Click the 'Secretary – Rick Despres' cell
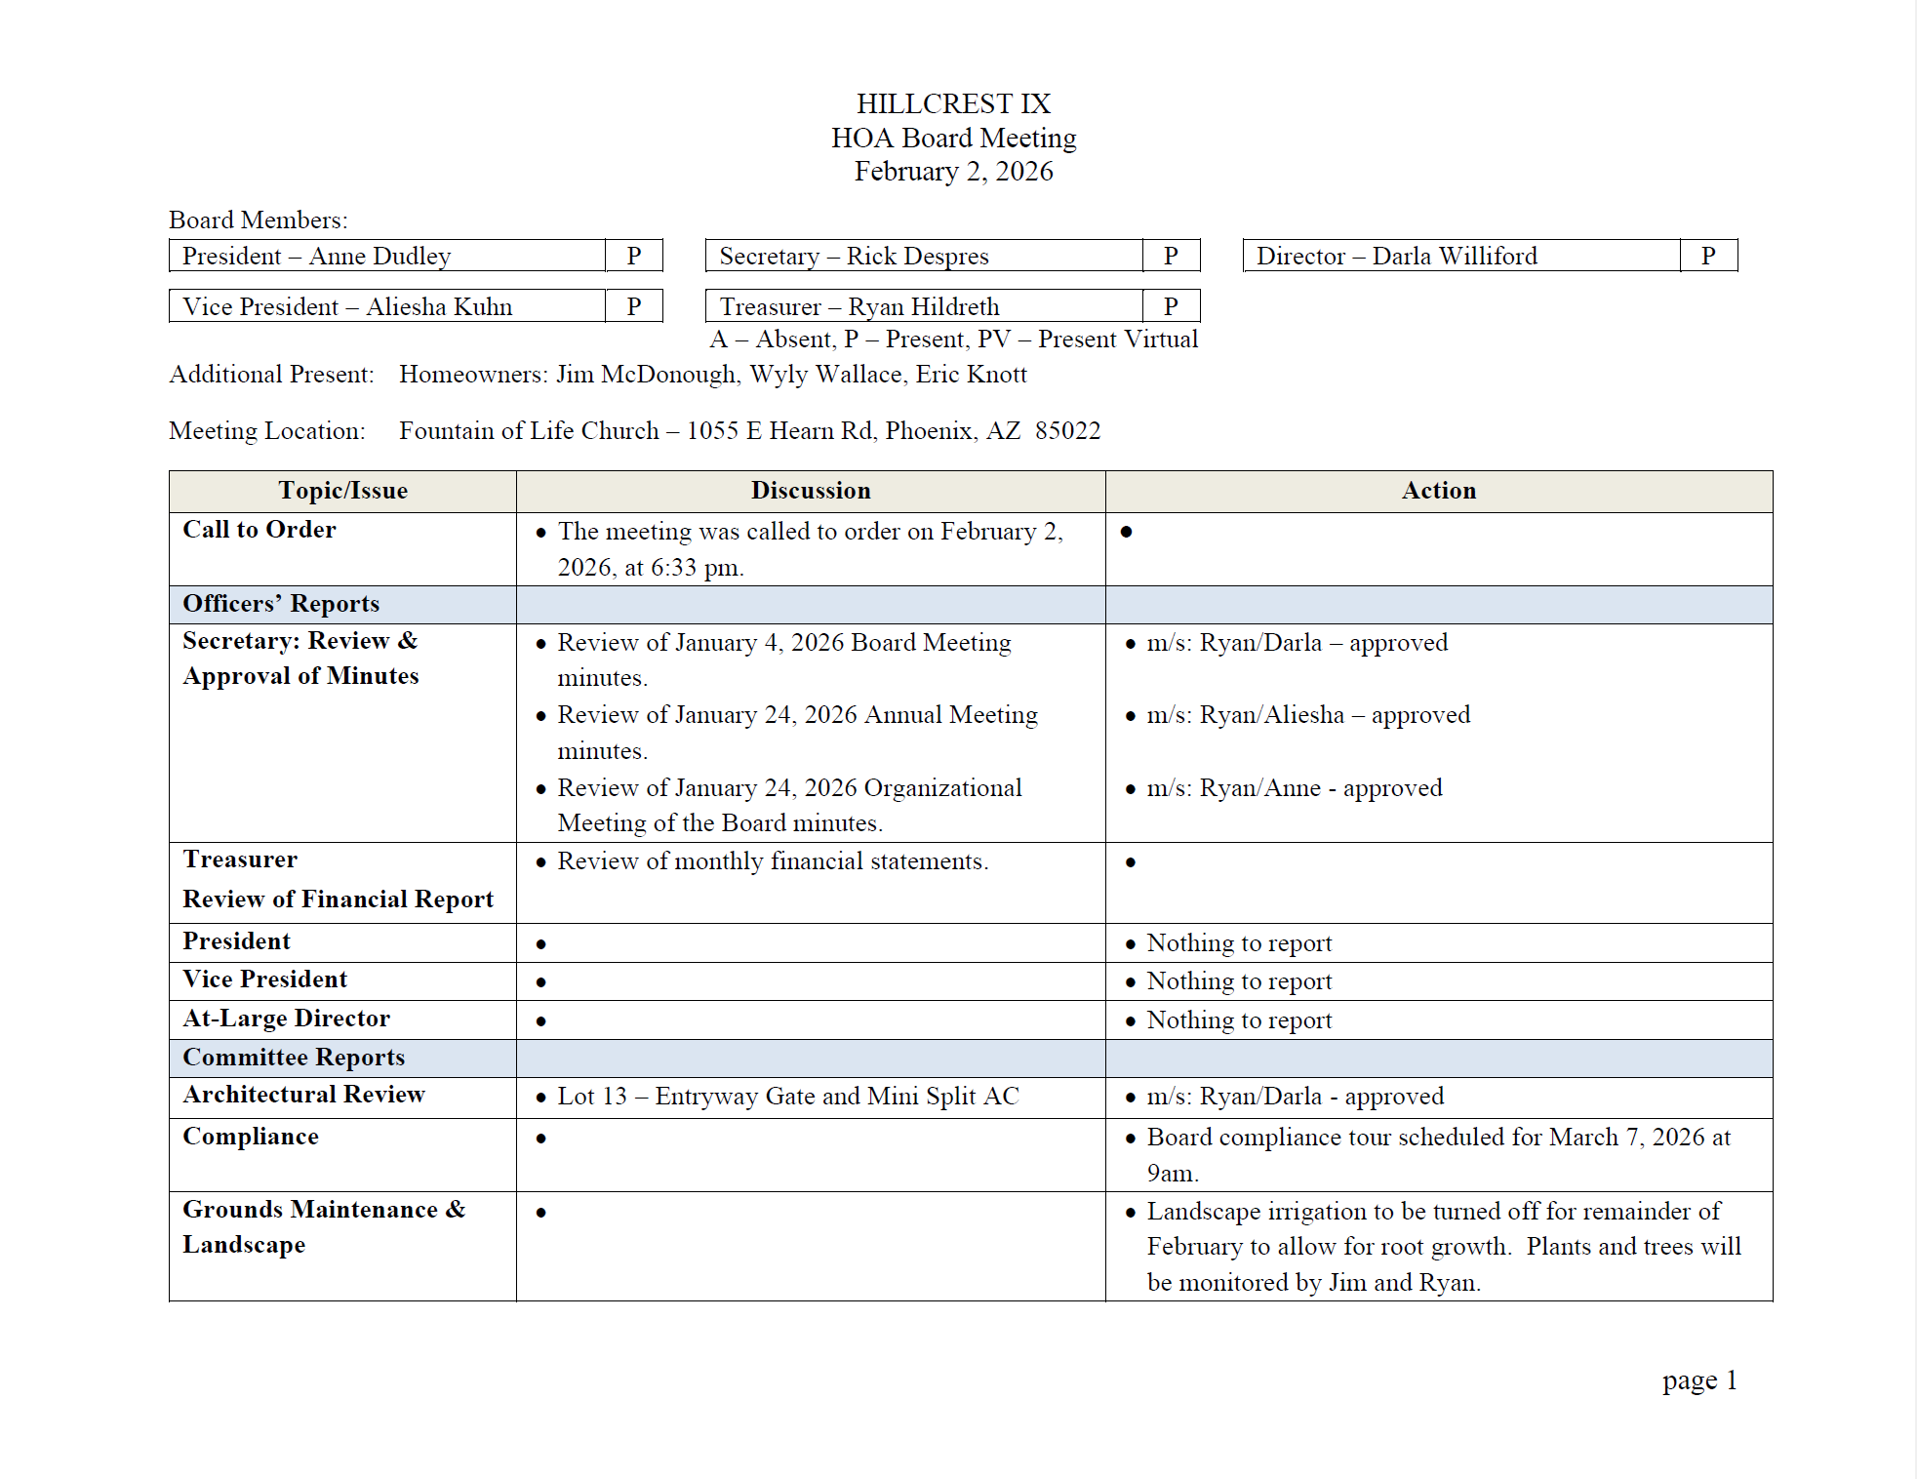The height and width of the screenshot is (1479, 1917). click(923, 257)
